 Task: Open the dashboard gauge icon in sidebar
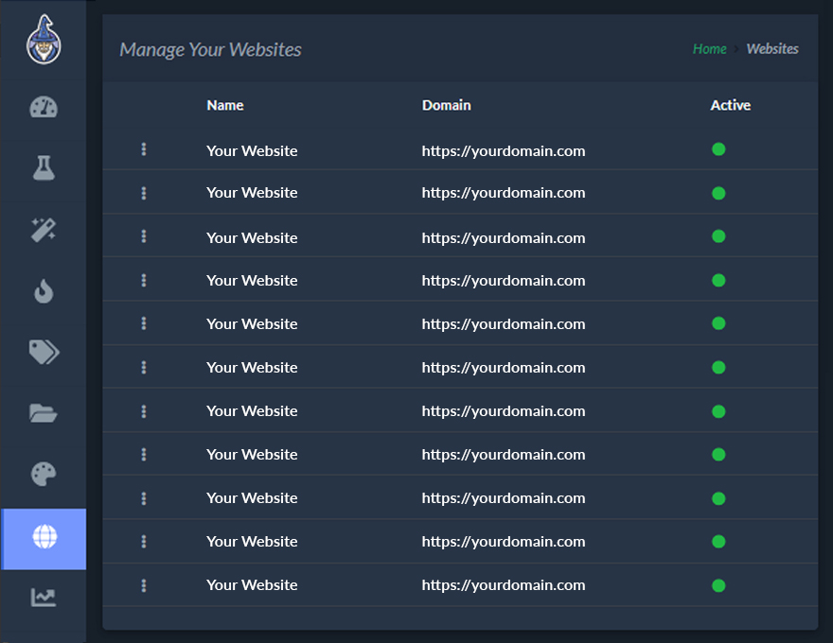click(43, 107)
